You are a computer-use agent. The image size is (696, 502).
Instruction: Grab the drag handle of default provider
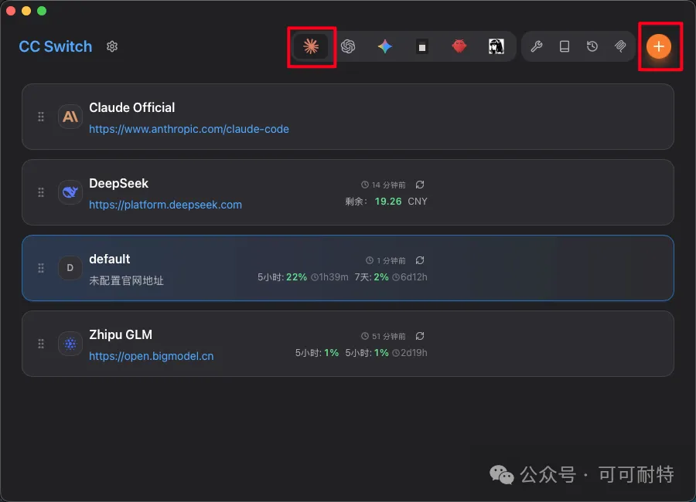[x=41, y=268]
